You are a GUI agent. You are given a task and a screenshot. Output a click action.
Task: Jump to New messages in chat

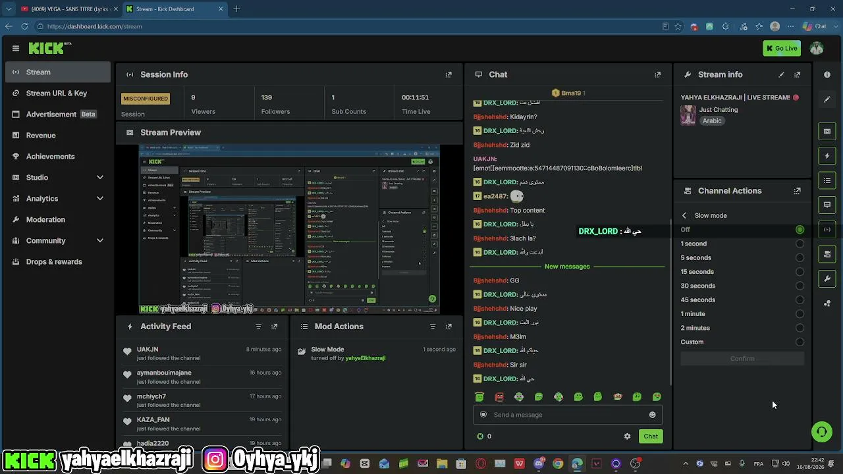pos(567,267)
